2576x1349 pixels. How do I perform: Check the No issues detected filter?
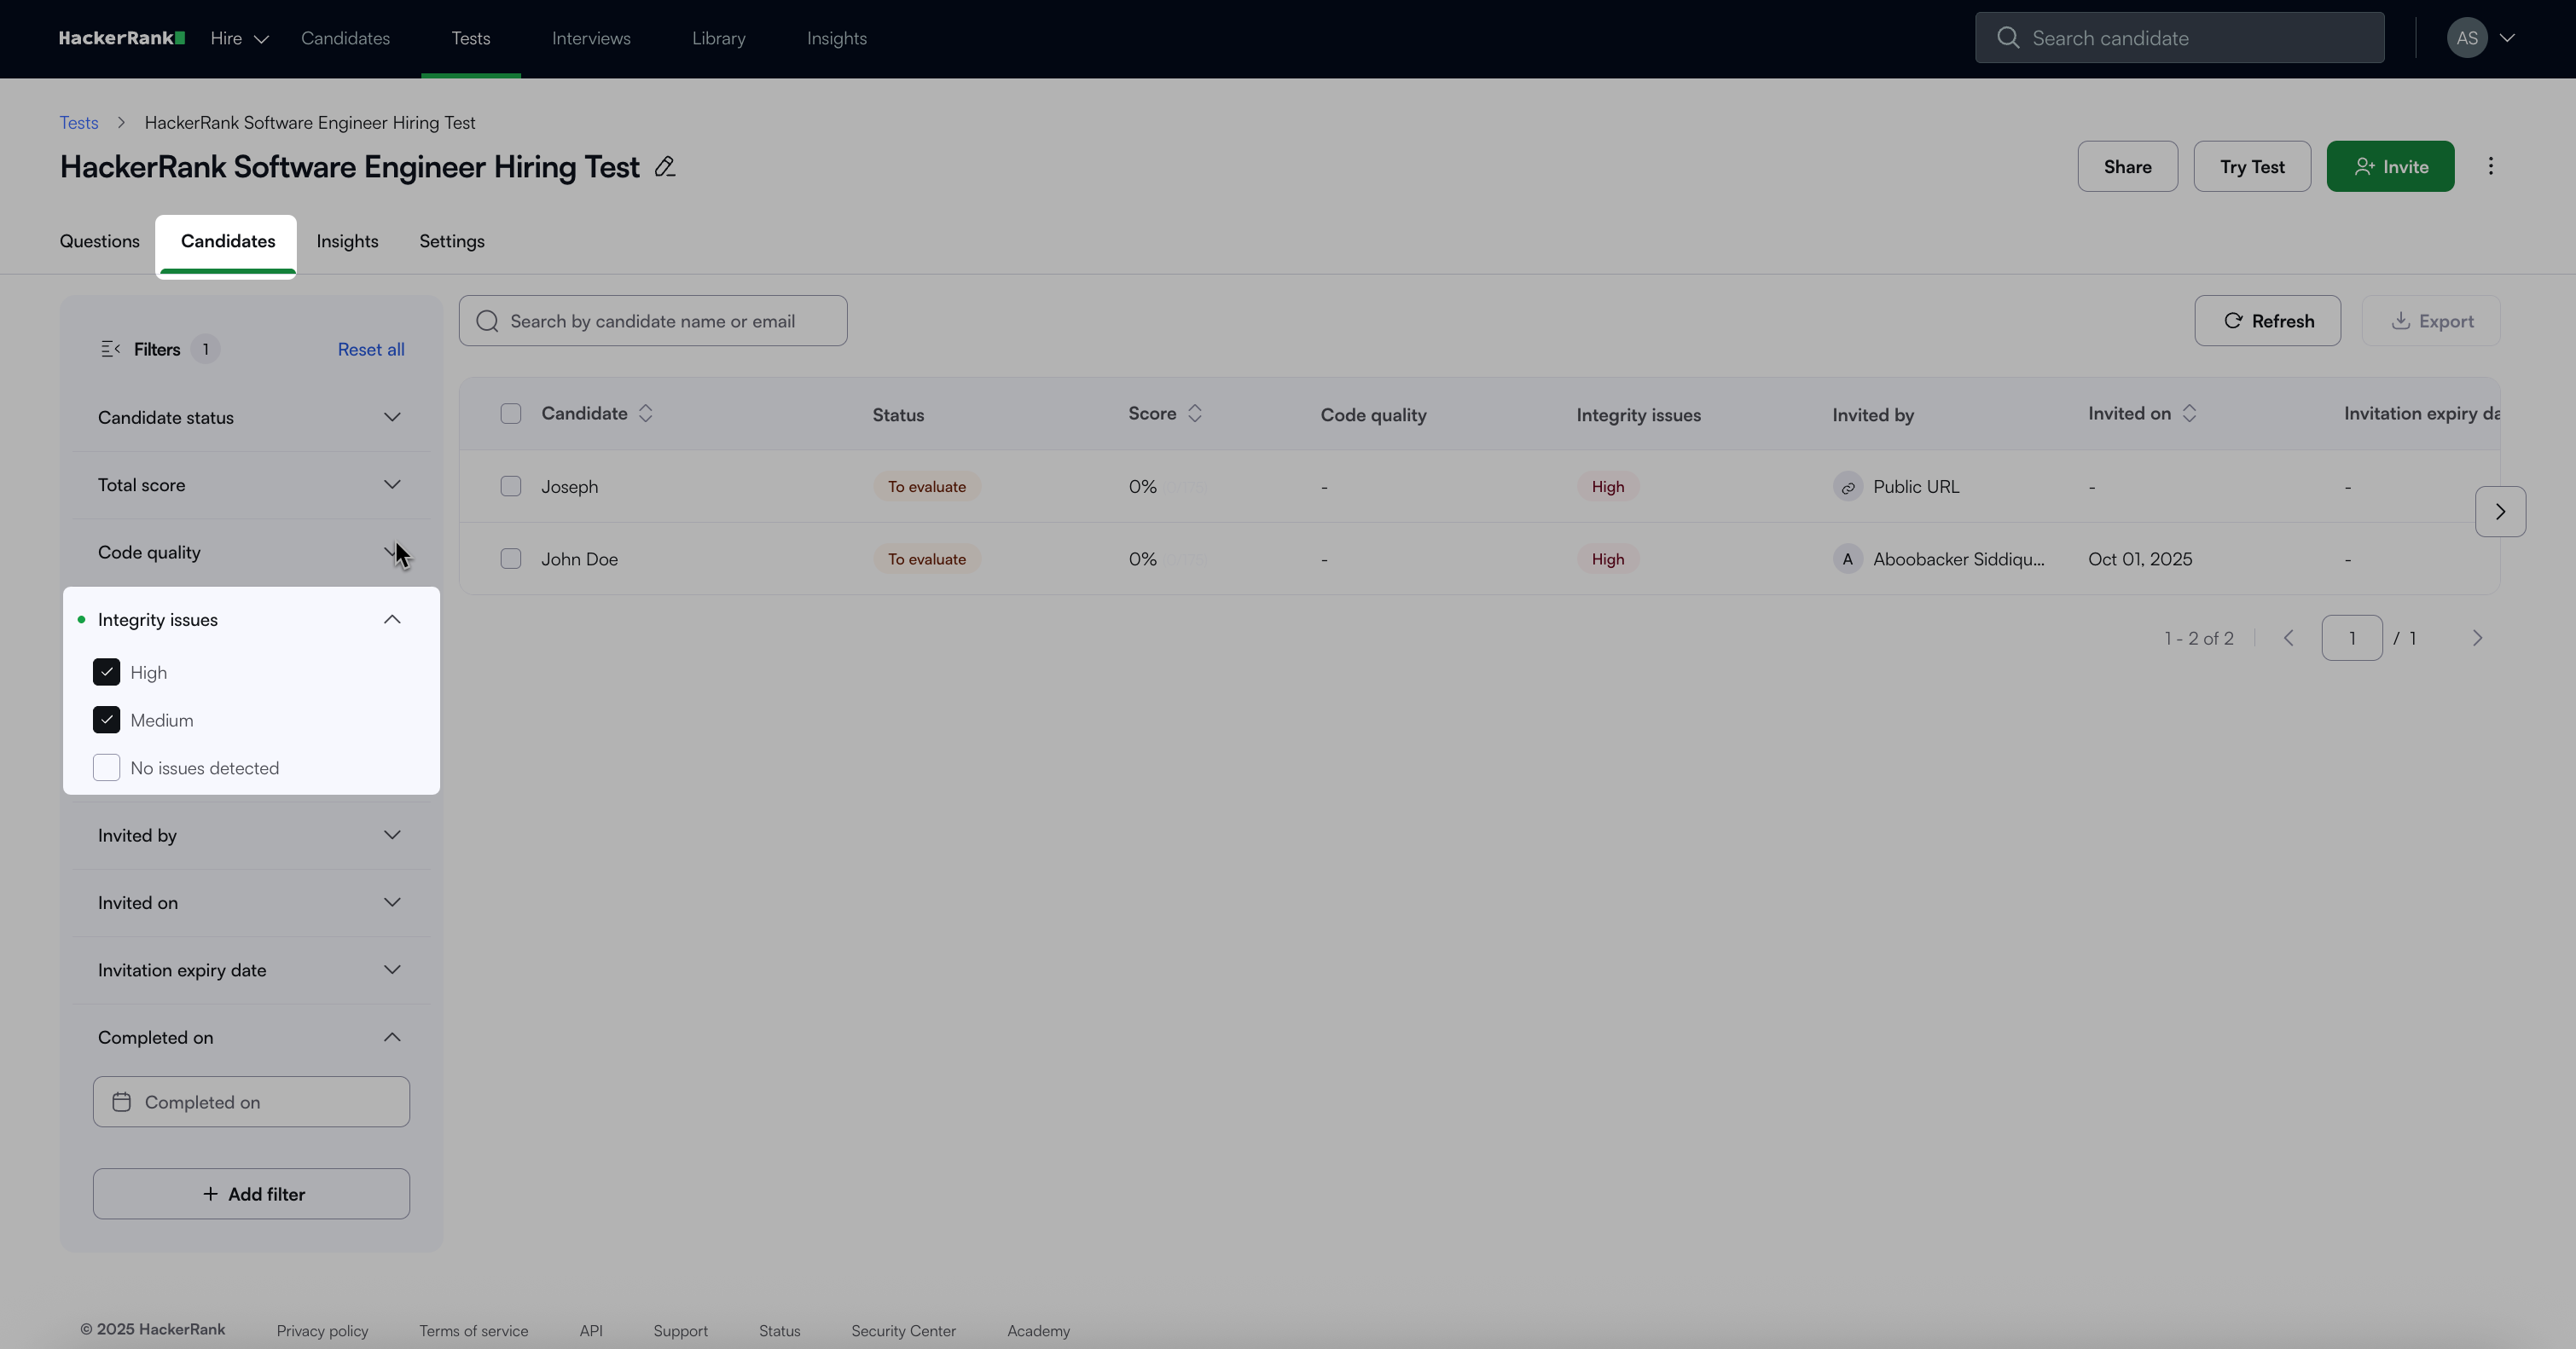pyautogui.click(x=107, y=768)
